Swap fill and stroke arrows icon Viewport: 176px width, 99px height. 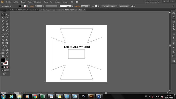tap(7, 59)
